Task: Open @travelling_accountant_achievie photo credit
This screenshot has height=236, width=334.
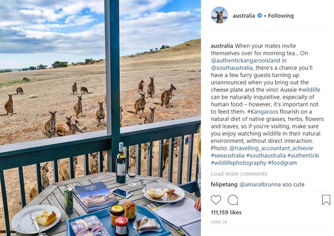Action: point(271,148)
